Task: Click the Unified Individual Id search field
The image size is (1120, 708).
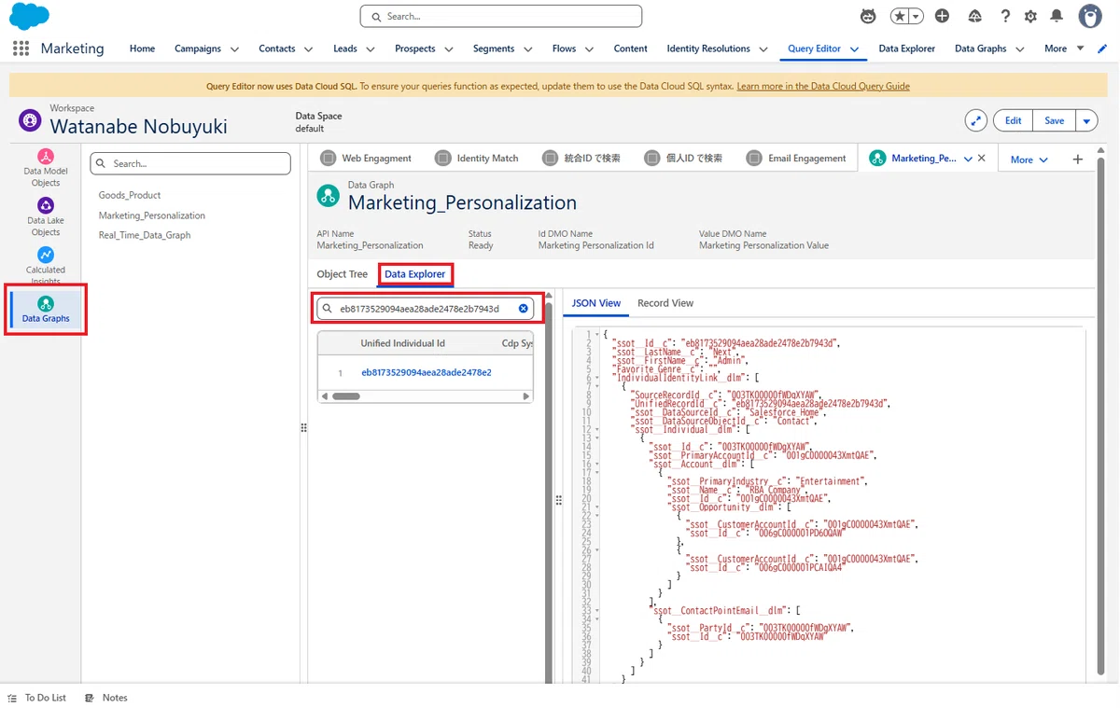Action: pyautogui.click(x=426, y=309)
